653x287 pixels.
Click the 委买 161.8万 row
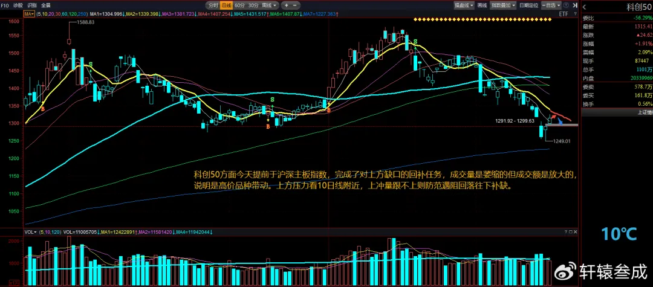coord(617,95)
